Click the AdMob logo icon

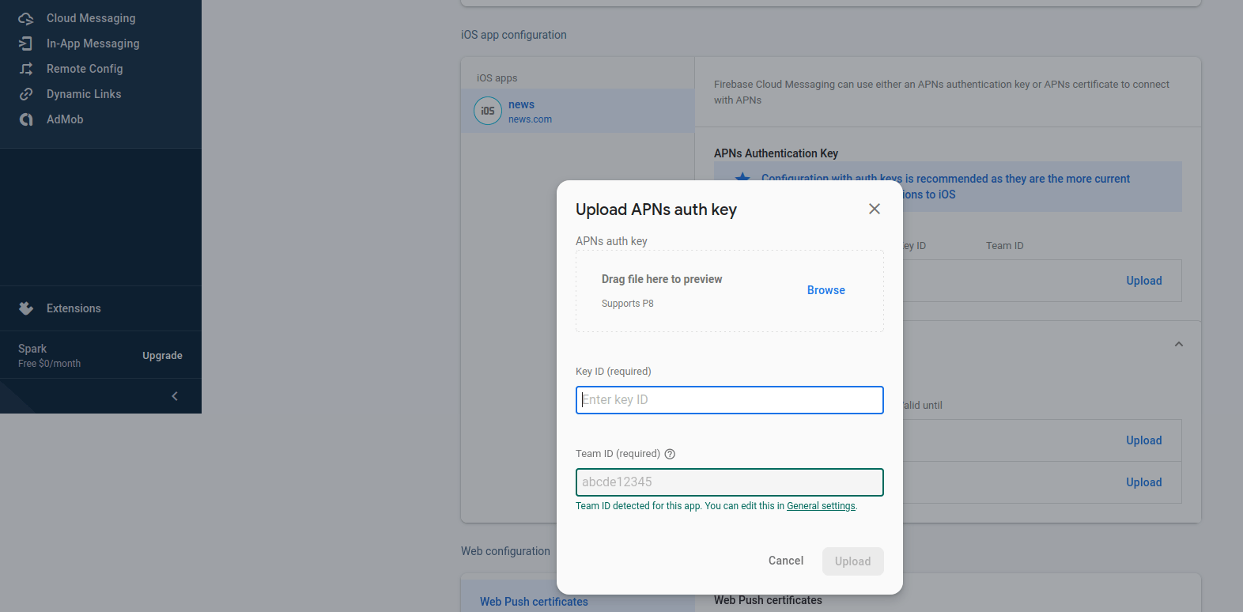click(26, 119)
